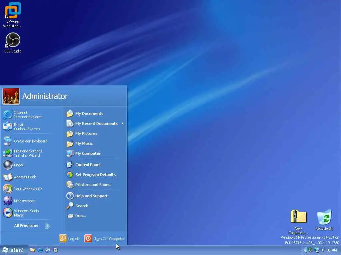Screen dimensions: 341x255
Task: Open folder icon in Quick Launch
Action: pos(32,250)
